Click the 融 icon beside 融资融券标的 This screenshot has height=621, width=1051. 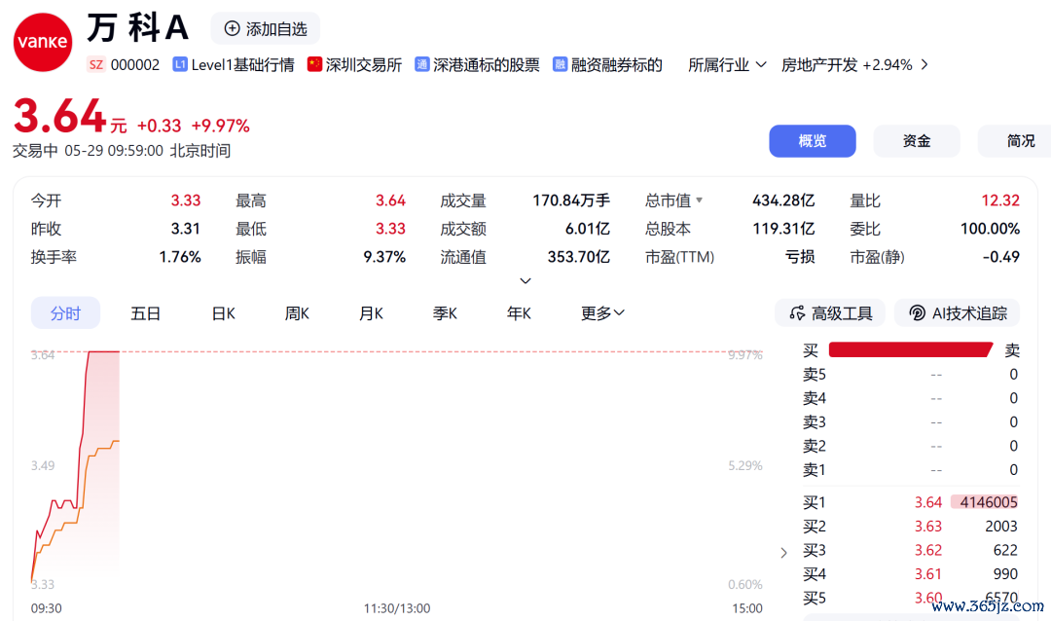pyautogui.click(x=560, y=64)
